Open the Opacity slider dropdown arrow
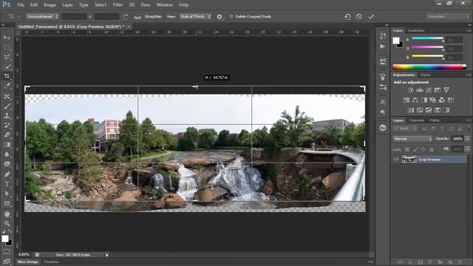 click(468, 139)
